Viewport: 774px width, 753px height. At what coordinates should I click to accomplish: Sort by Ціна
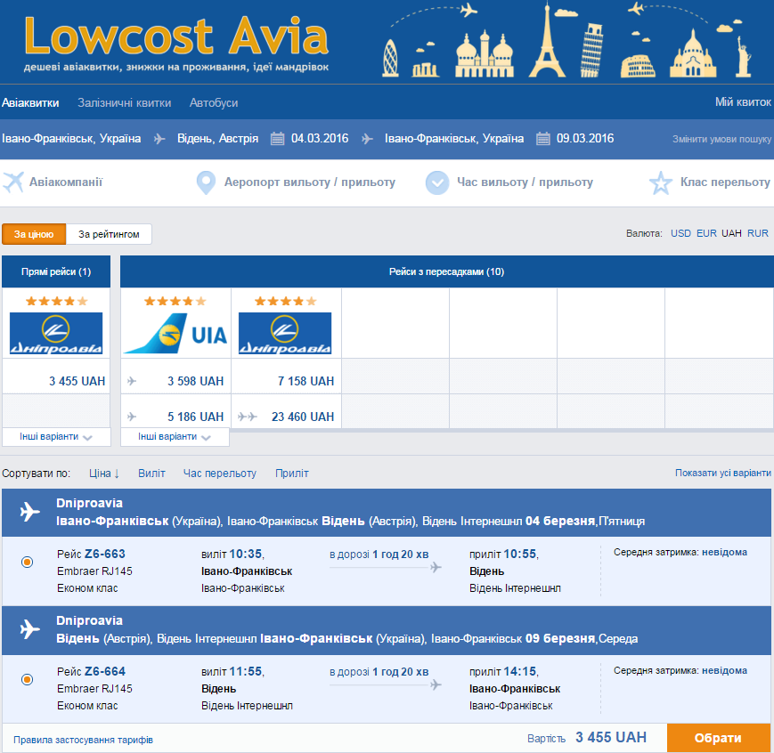104,474
